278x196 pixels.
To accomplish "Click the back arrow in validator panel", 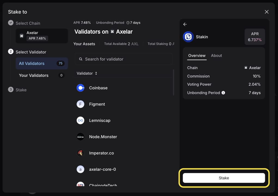I will tap(185, 24).
